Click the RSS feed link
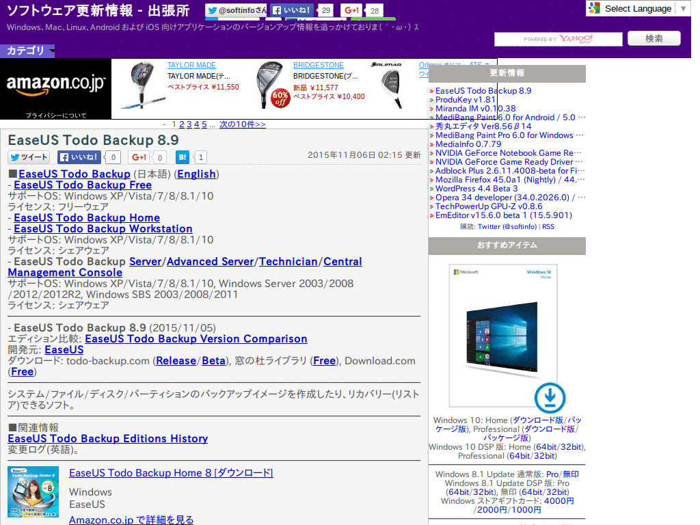 [x=548, y=227]
